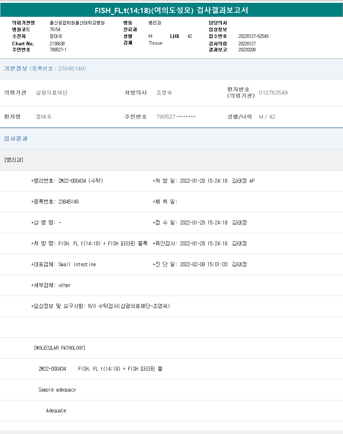Click the FISH_FL,t(14;18) report title banner
The width and height of the screenshot is (343, 434).
point(171,10)
